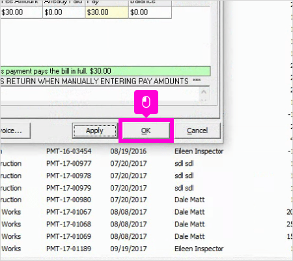Screen dimensions: 293x261
Task: Select permit row PMT-17-00978
Action: (146, 176)
